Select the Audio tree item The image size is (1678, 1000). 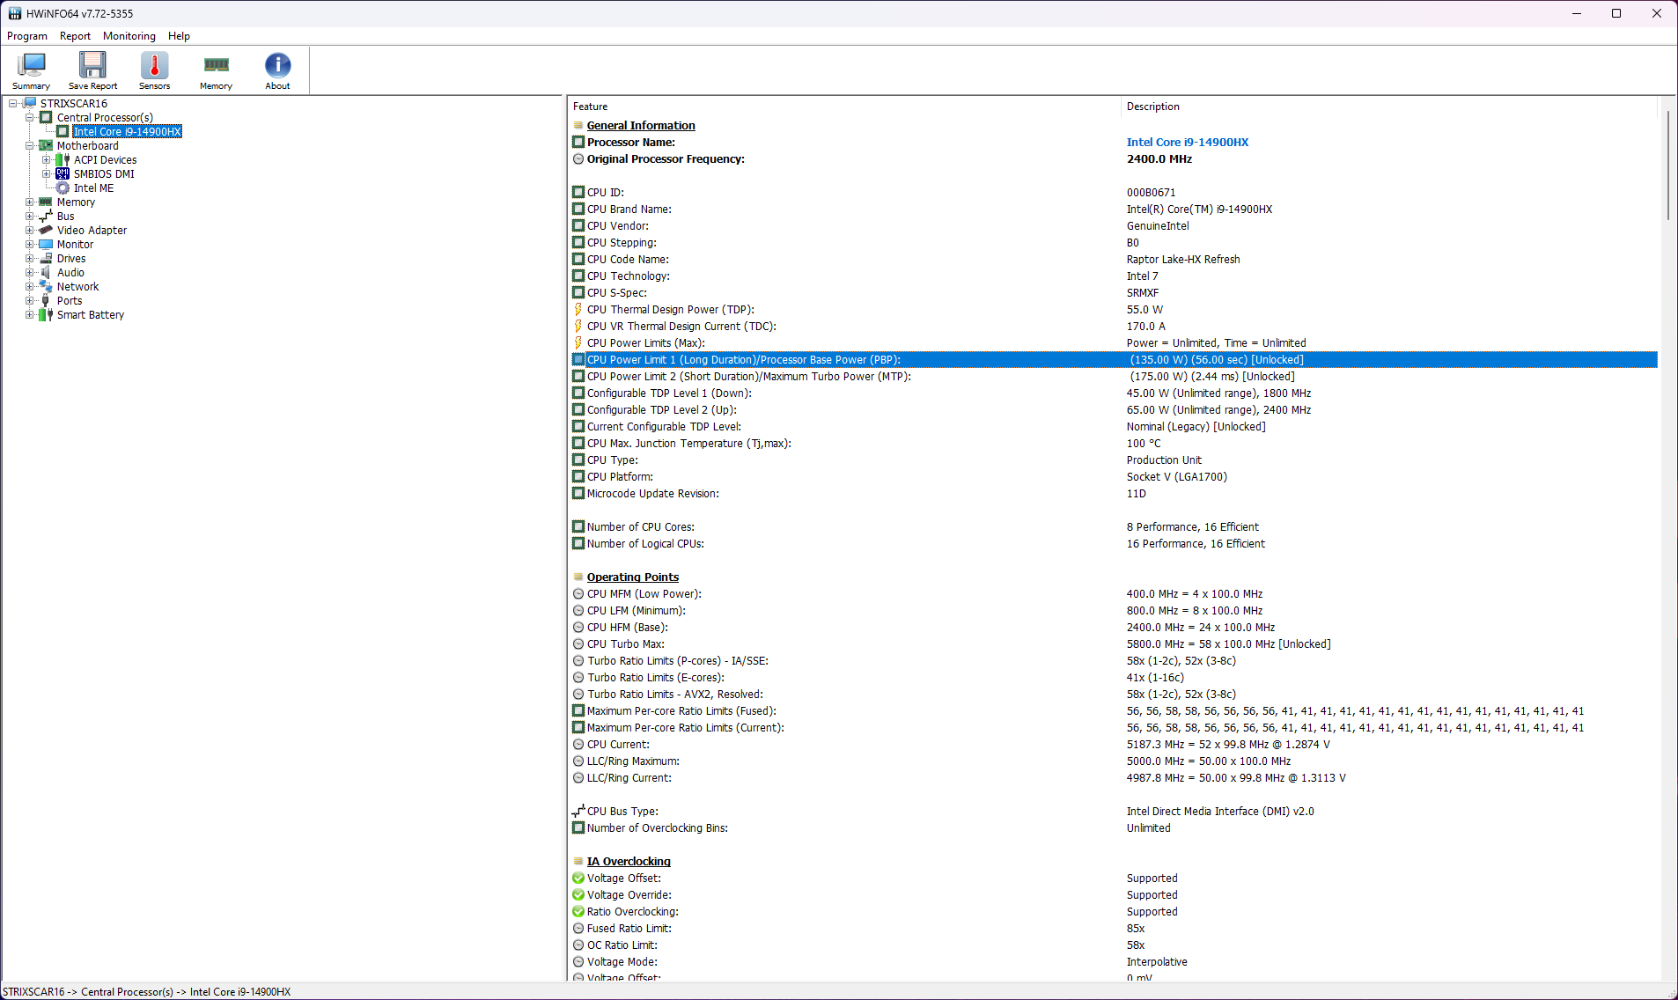[x=70, y=272]
